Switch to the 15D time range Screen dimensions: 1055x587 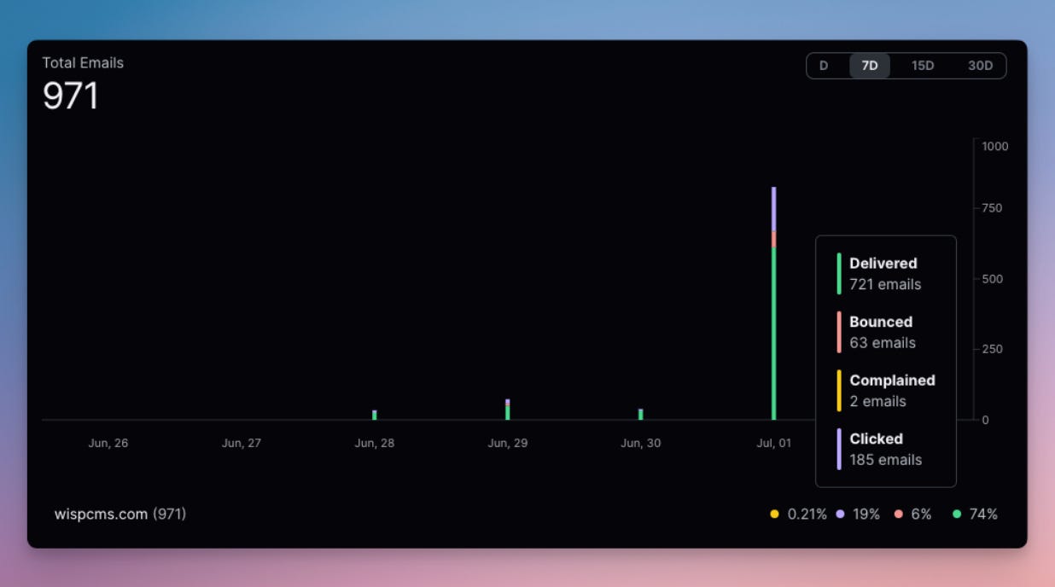923,66
